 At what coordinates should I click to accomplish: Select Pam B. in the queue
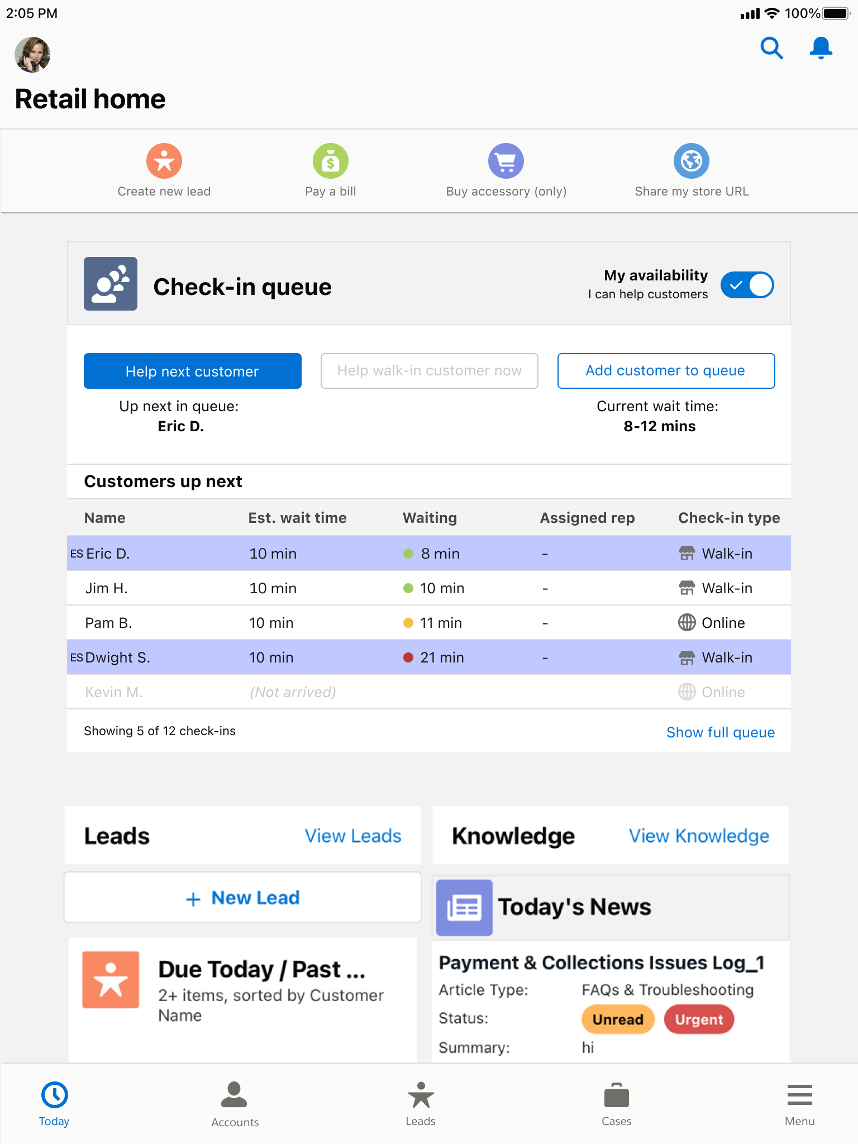108,623
